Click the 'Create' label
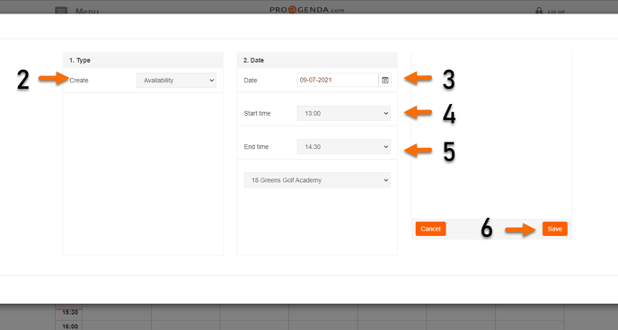The image size is (618, 330). tap(79, 80)
